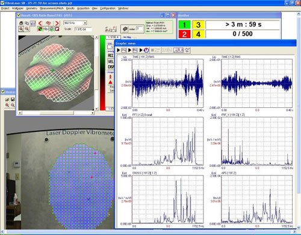
Task: Click the second play button in Graphs toolbar
Action: pyautogui.click(x=130, y=50)
